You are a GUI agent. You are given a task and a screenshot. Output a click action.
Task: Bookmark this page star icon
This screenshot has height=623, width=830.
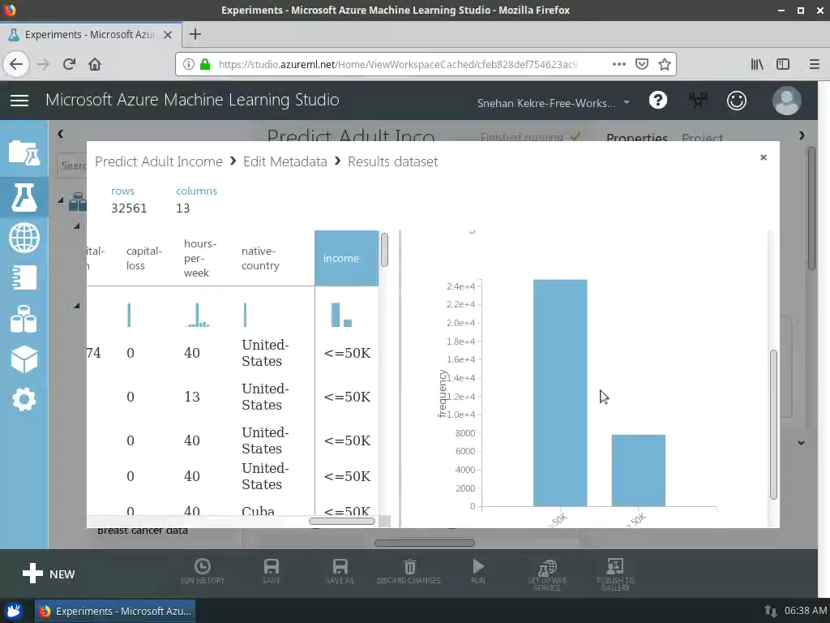click(665, 64)
